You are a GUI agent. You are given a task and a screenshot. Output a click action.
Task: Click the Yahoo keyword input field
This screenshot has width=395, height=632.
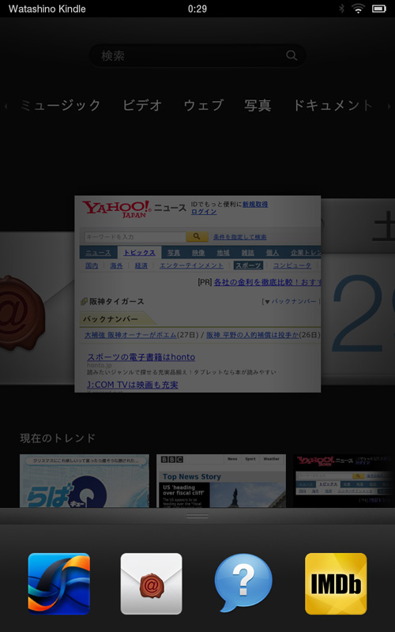[135, 236]
